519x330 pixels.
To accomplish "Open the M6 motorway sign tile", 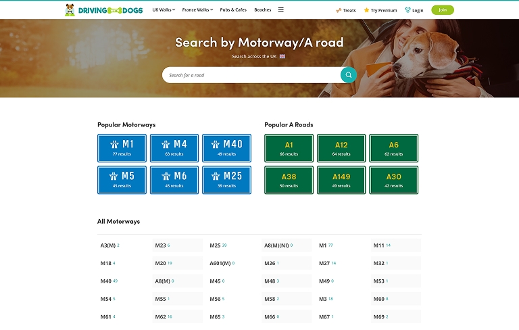I will (174, 180).
